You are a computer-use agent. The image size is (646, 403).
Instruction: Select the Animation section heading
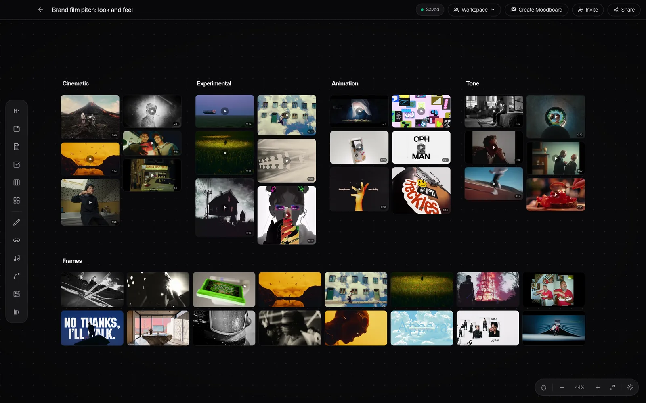[345, 83]
